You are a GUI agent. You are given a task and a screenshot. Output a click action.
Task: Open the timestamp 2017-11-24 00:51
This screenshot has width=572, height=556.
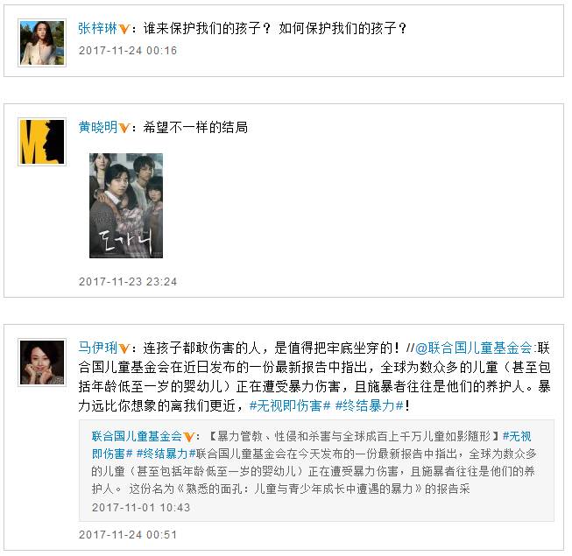(128, 534)
